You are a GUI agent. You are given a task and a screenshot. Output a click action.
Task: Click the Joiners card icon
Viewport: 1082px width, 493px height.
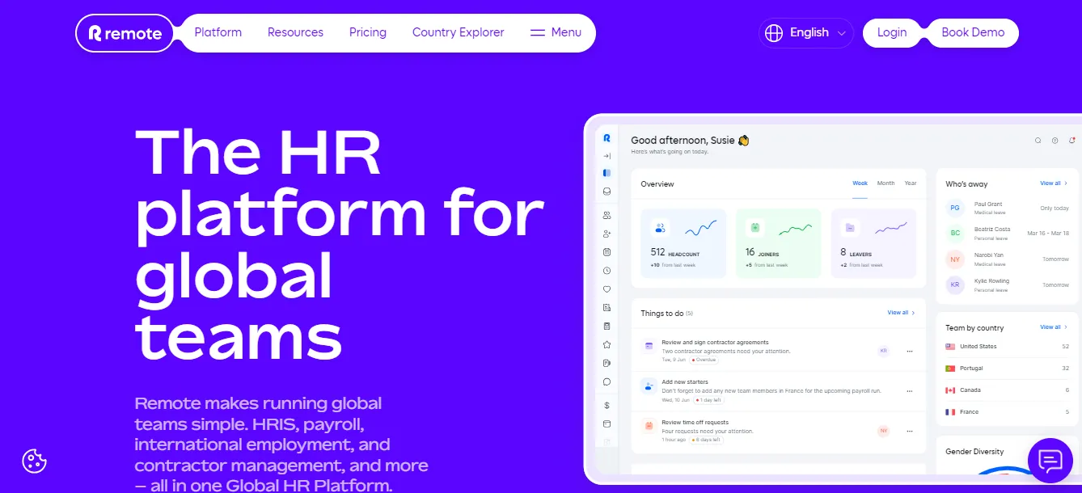[x=755, y=228]
